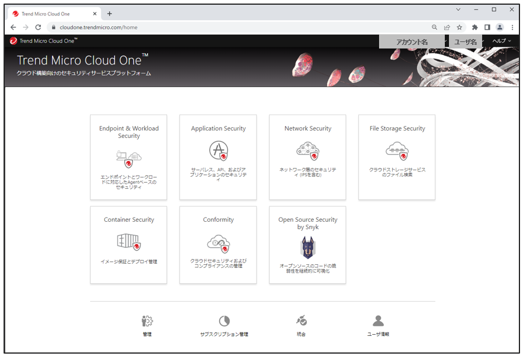Viewport: 523px width, 356px height.
Task: Expand the ヘルプ dropdown menu
Action: 501,41
